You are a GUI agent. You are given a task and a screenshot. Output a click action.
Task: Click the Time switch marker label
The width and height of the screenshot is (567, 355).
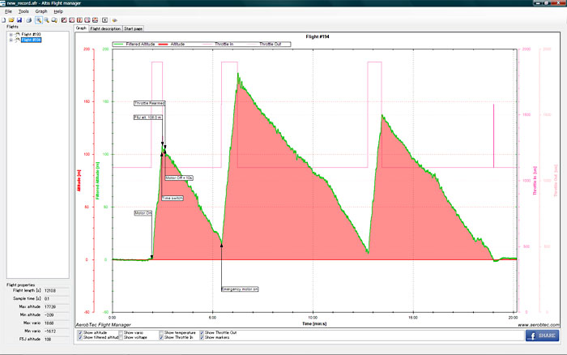pyautogui.click(x=173, y=199)
